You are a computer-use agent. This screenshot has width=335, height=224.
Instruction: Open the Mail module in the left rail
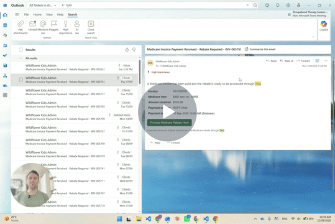(x=5, y=15)
